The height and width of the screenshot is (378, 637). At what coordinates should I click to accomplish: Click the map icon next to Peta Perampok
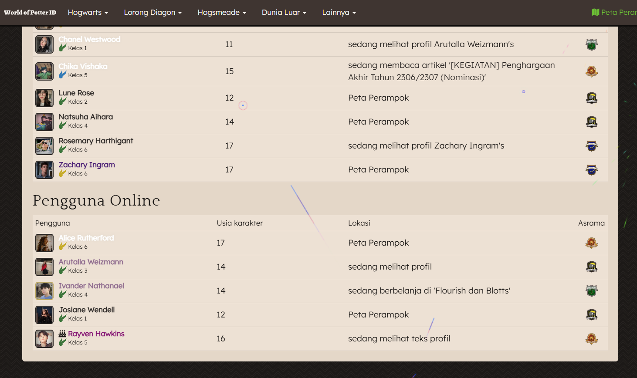tap(595, 12)
